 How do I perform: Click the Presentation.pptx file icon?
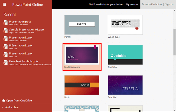[5, 22]
